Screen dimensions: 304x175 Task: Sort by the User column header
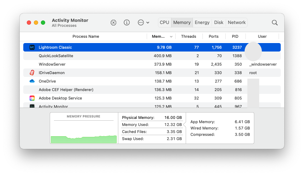[262, 36]
